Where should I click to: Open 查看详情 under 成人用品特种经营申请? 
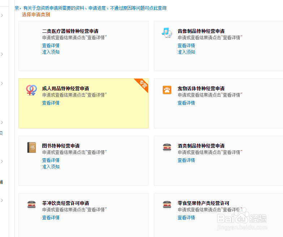[51, 103]
